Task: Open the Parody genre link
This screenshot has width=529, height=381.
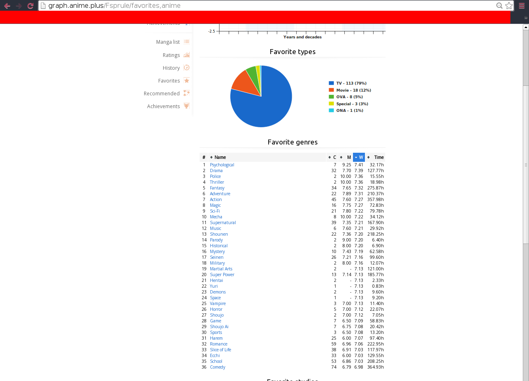Action: 217,240
